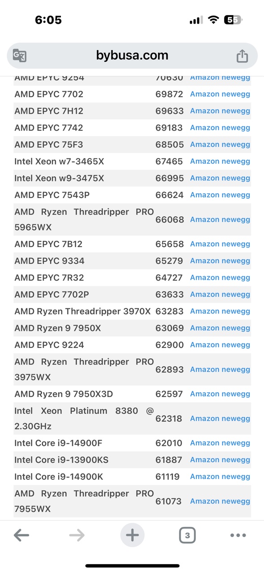
Task: Open Amazon link for Threadripper PRO 5965WX
Action: (x=204, y=219)
